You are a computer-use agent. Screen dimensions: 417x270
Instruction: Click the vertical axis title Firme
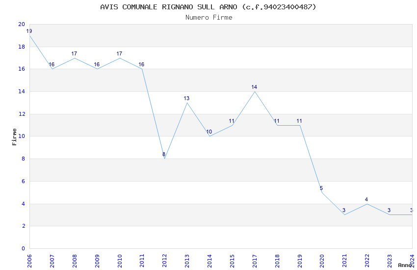tap(14, 137)
